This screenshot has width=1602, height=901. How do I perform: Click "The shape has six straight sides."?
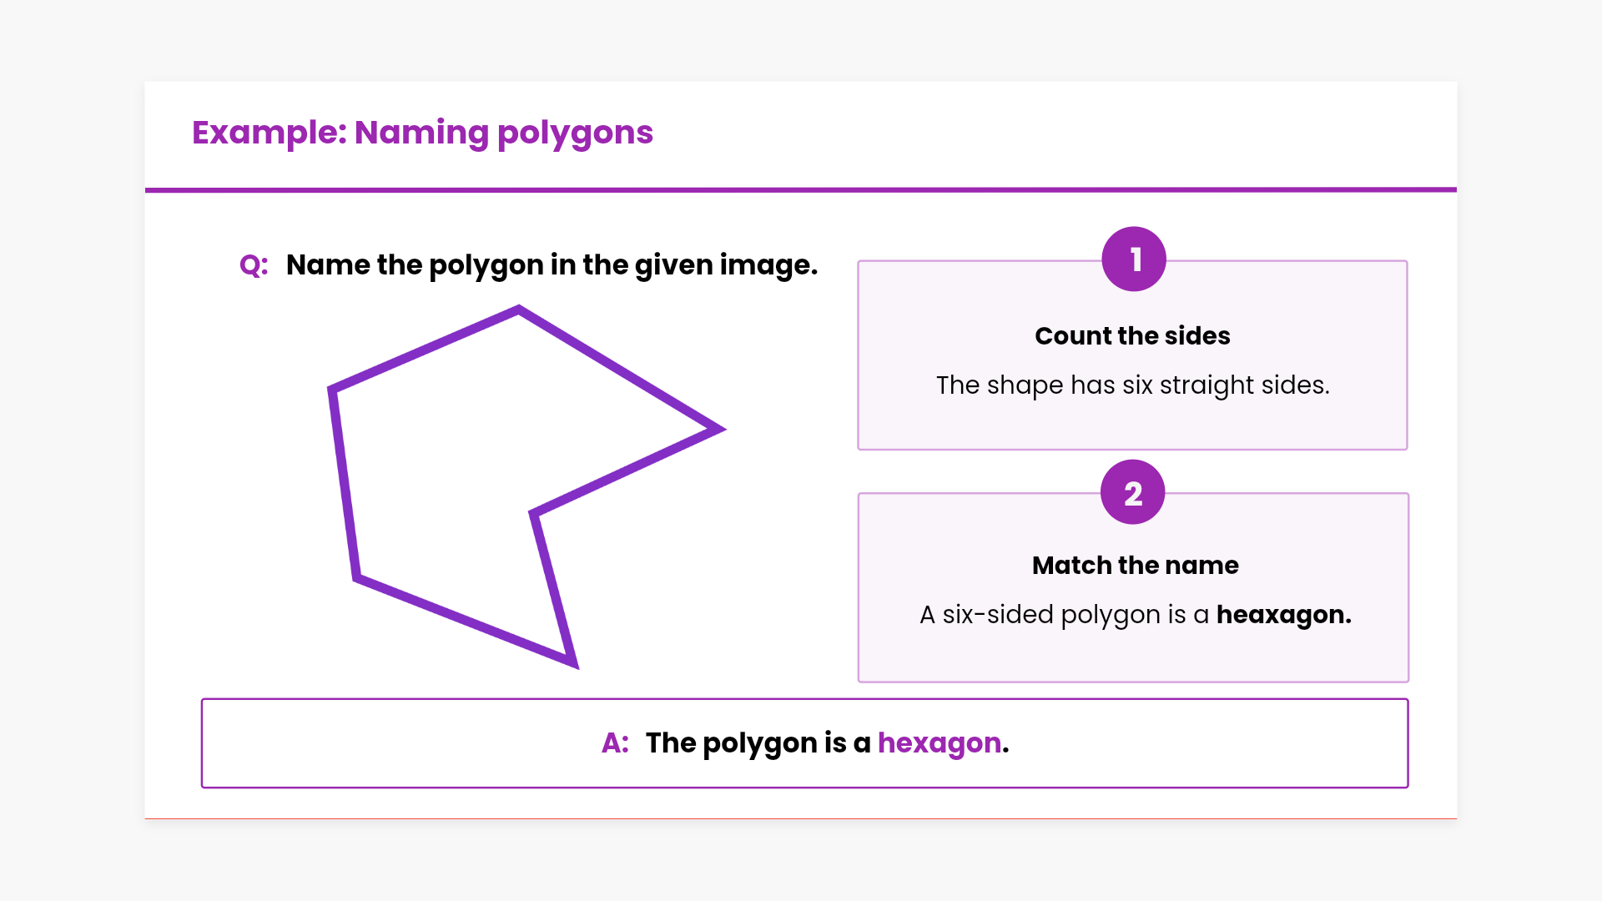[1132, 385]
